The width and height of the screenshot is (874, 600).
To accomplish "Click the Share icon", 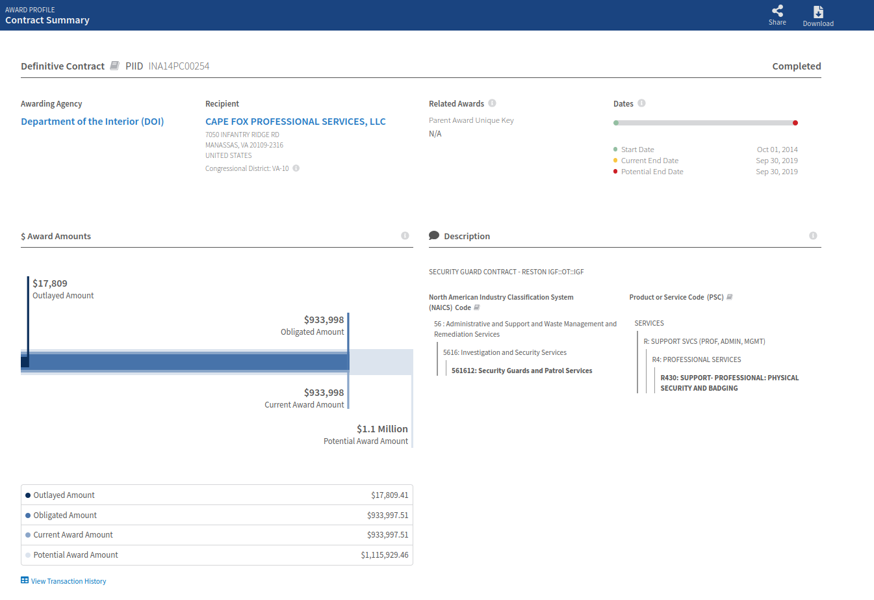I will pyautogui.click(x=777, y=10).
